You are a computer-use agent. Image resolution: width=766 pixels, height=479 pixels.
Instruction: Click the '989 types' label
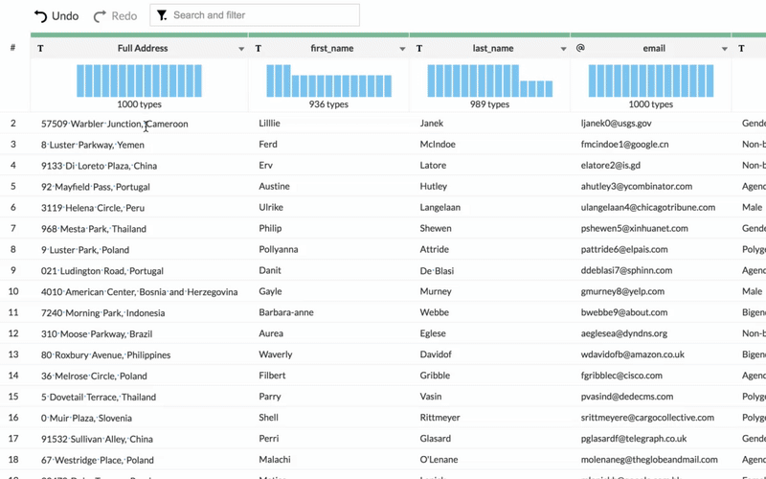489,104
